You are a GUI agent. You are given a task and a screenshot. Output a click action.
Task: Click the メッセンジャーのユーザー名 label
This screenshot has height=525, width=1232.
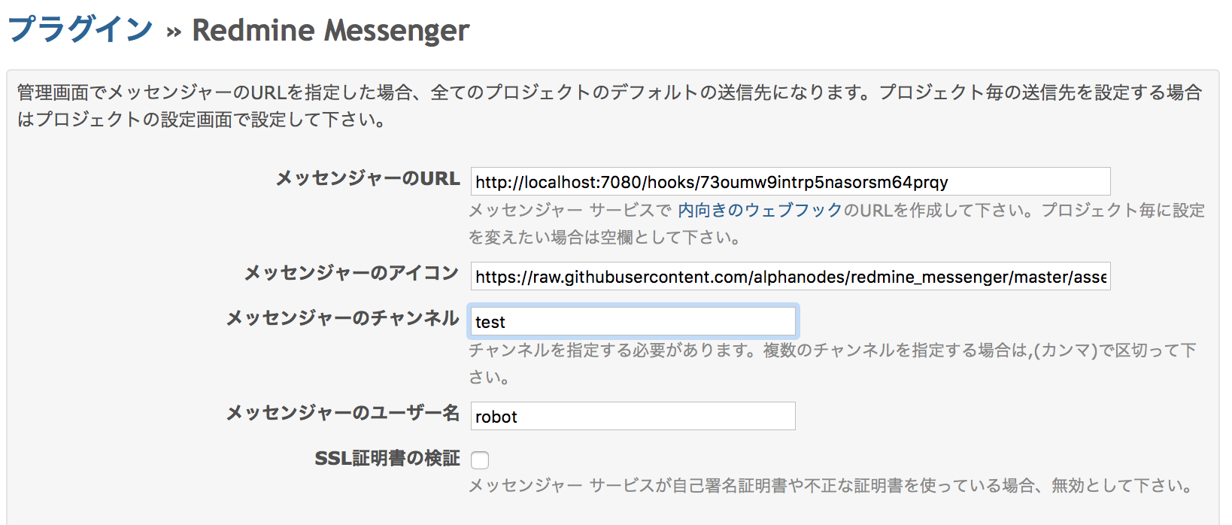pos(342,414)
